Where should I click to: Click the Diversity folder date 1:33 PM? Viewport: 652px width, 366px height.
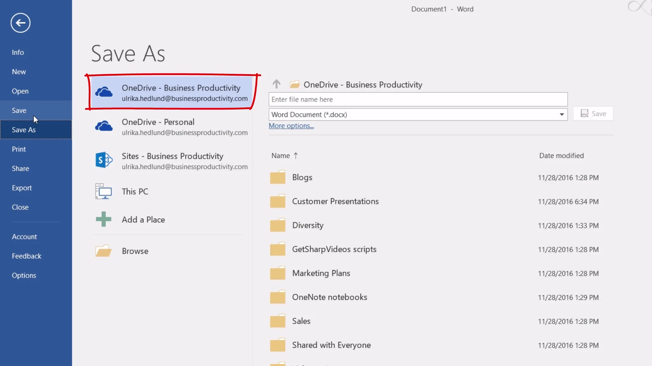(x=568, y=226)
